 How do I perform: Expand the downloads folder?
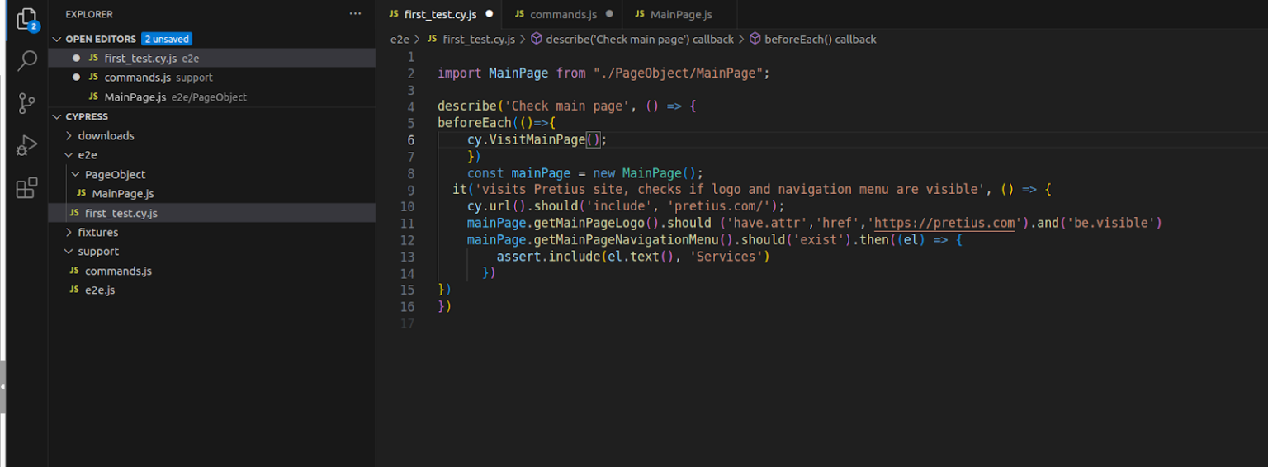click(106, 135)
